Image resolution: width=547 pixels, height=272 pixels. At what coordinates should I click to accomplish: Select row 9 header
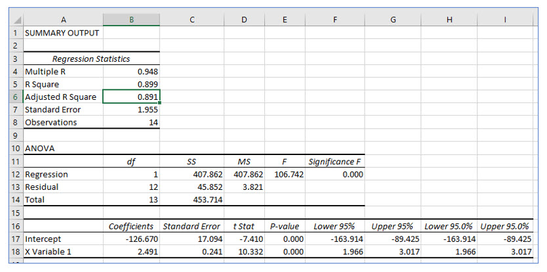16,135
